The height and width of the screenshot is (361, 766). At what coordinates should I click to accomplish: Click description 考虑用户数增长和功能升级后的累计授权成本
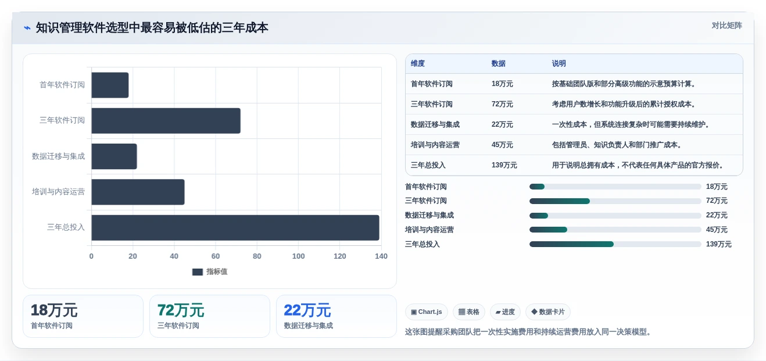tap(624, 104)
